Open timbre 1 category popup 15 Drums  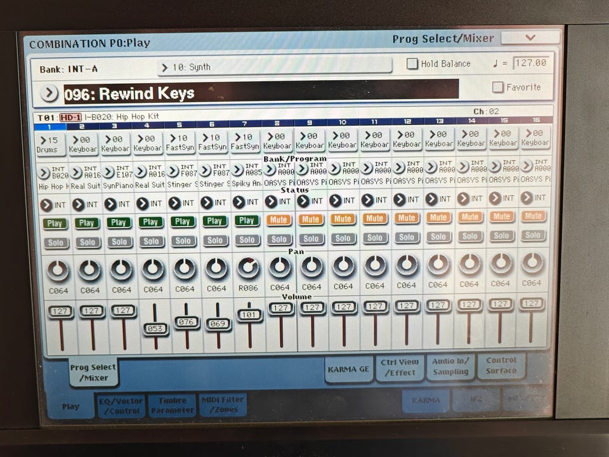49,145
